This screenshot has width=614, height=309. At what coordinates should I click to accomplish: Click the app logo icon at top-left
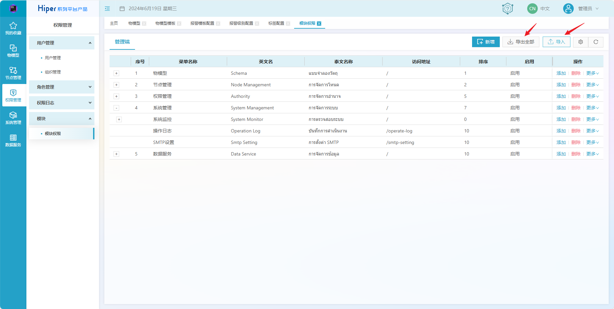[x=13, y=9]
